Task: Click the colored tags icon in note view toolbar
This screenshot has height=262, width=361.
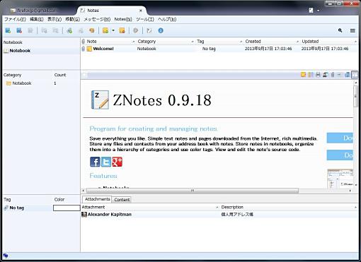Action: (x=311, y=75)
